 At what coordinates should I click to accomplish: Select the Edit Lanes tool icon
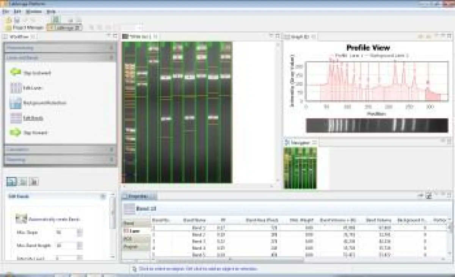point(16,88)
